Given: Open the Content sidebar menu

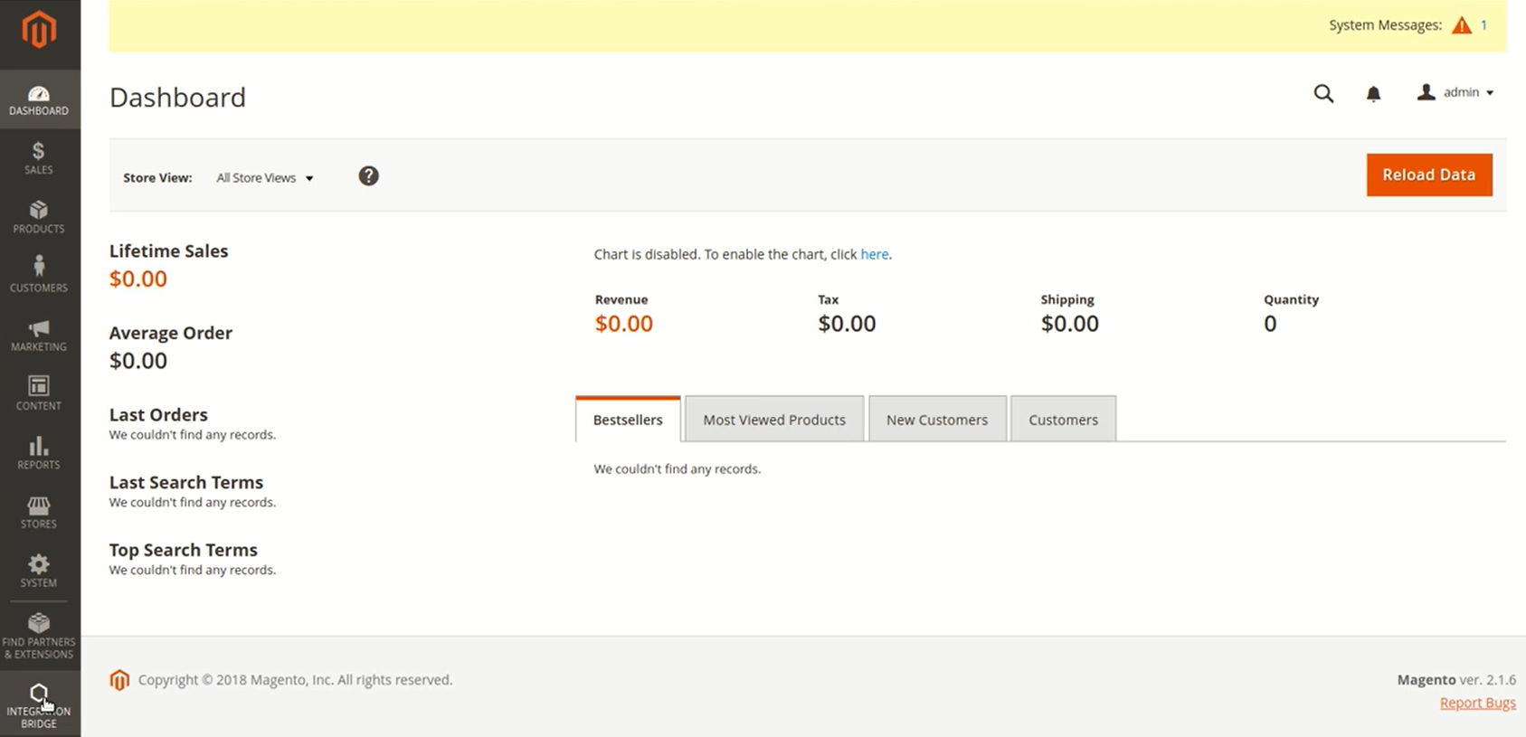Looking at the screenshot, I should [x=39, y=393].
